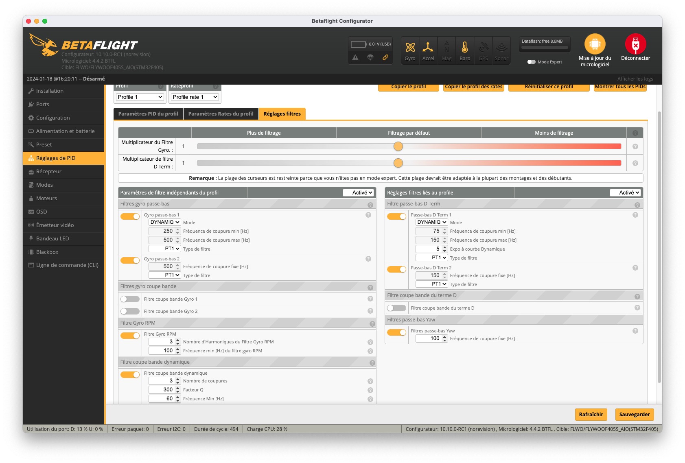Open help for Filtre coupe bande Gyro 2

coord(370,311)
